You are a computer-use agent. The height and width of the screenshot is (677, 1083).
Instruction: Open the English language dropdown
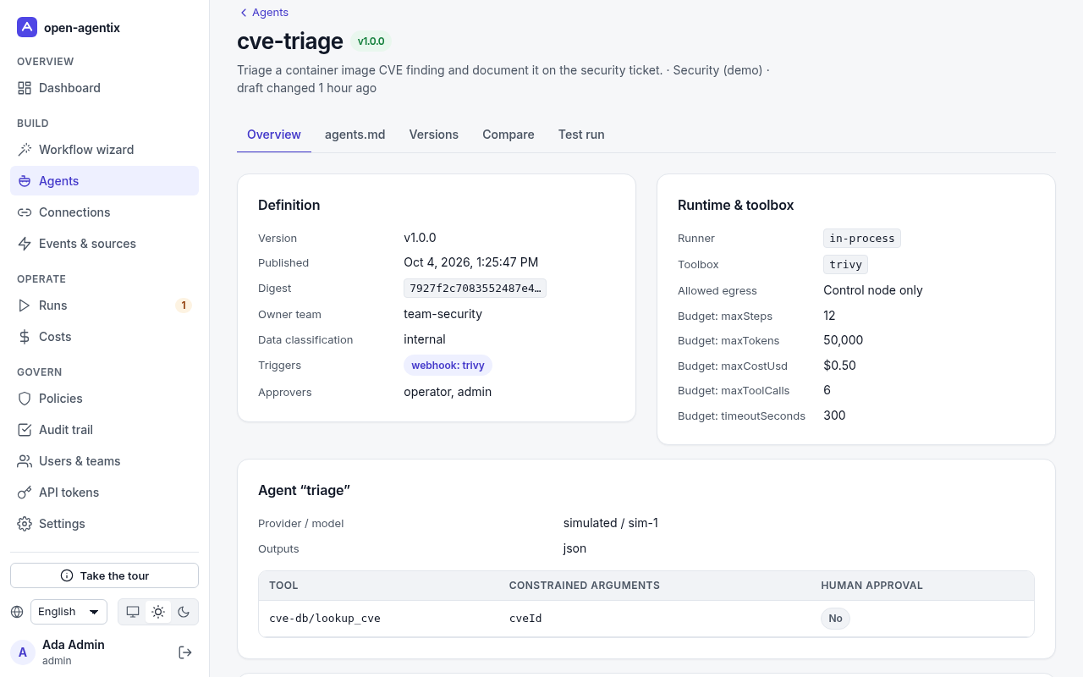[69, 612]
